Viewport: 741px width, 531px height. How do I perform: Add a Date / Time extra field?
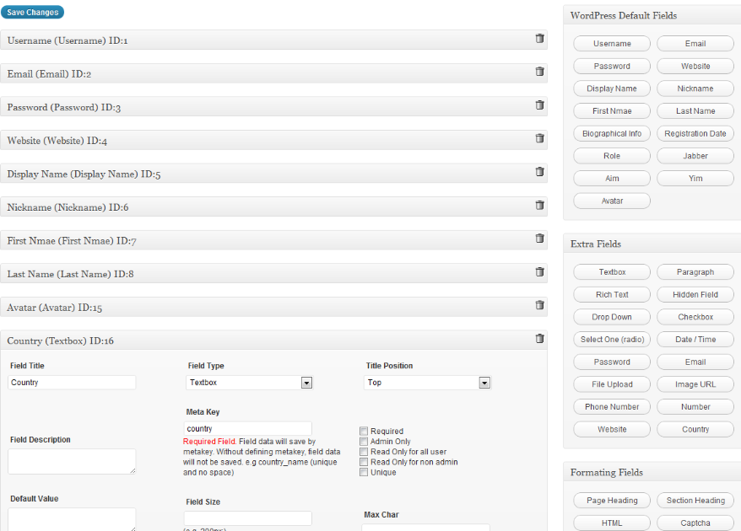tap(695, 340)
